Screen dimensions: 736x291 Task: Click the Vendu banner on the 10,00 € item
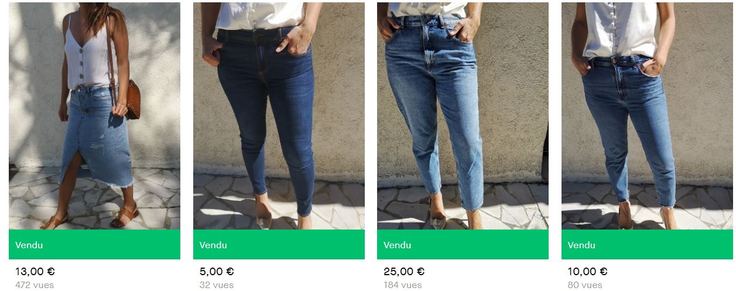coord(647,245)
